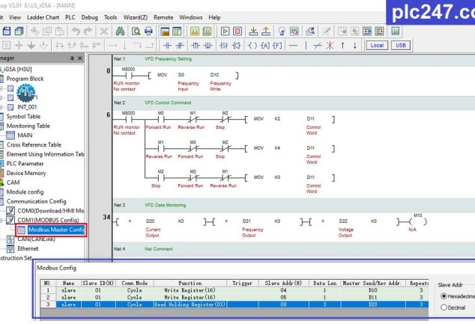Screen dimensions: 475x324
Task: Open the Cross Reference Table item
Action: 34,144
